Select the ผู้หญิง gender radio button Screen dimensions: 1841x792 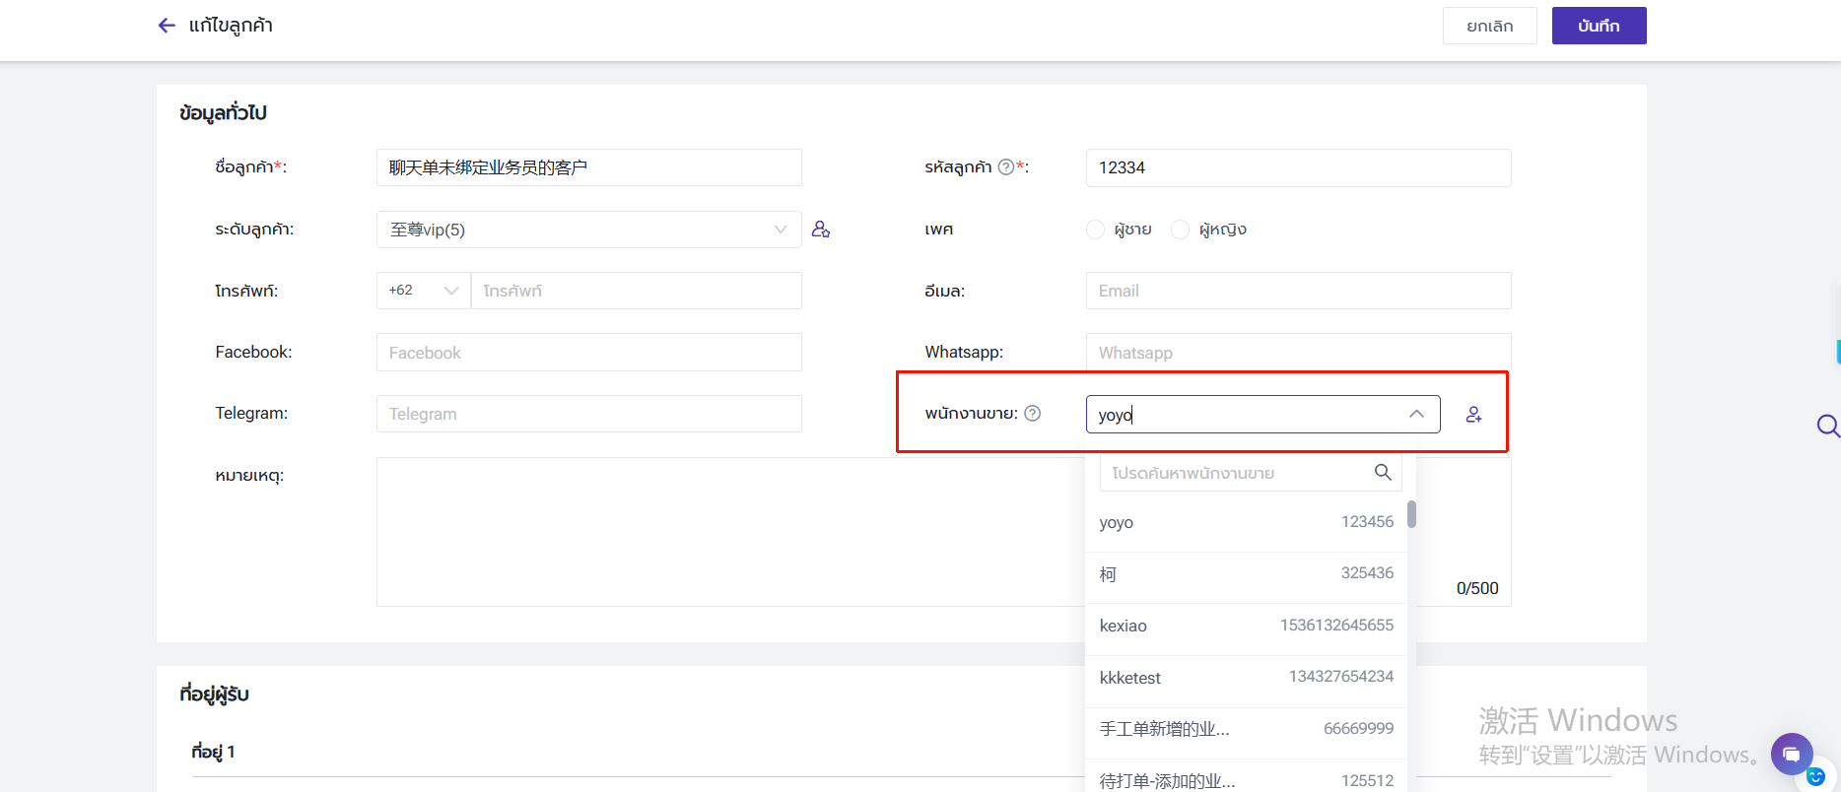pyautogui.click(x=1180, y=230)
